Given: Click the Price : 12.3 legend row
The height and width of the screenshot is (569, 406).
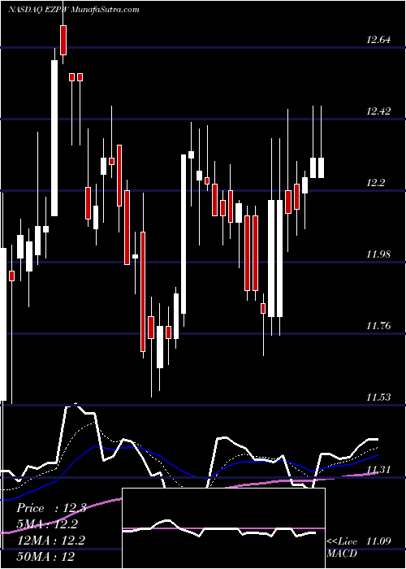Looking at the screenshot, I should pos(51,508).
